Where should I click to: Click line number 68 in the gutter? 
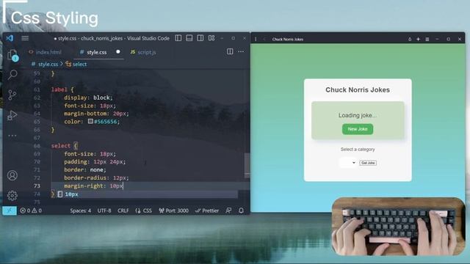[x=37, y=146]
